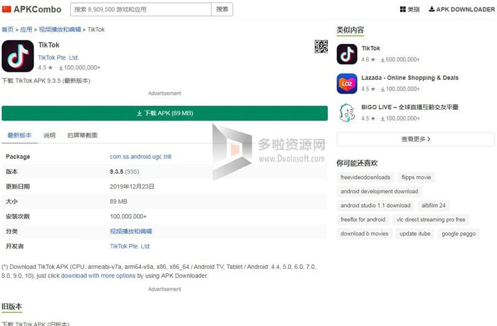
Task: Go to 首页 breadcrumb link
Action: [x=7, y=29]
